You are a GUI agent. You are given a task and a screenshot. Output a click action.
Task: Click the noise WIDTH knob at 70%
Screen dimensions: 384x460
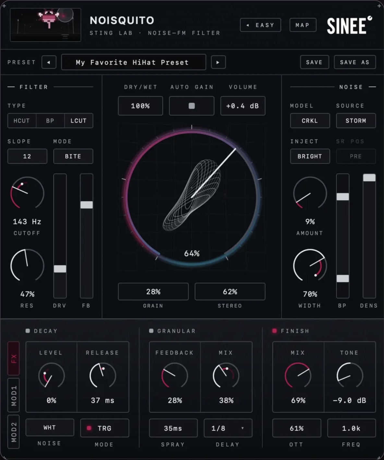point(310,265)
